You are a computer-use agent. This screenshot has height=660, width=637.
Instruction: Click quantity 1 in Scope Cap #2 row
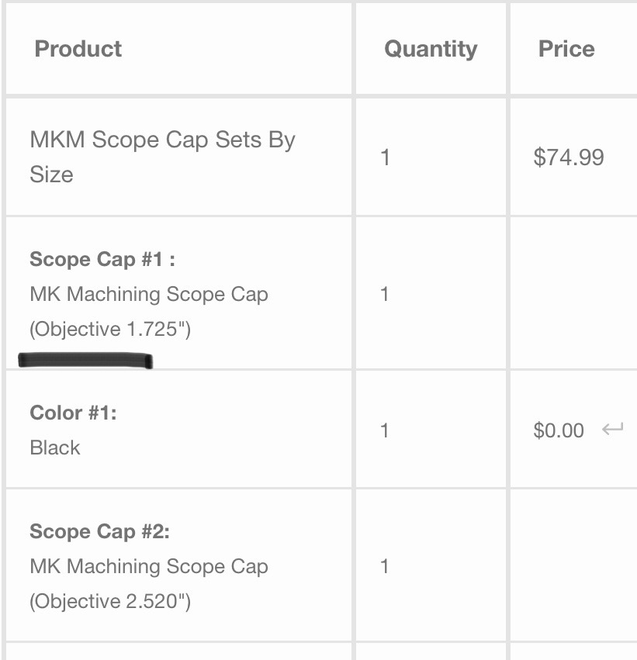[x=384, y=566]
